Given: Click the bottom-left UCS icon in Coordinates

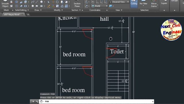Looking at the screenshot, I should coord(86,6).
